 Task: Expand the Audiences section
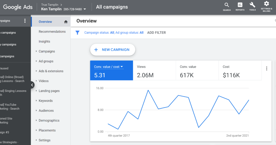click(36, 111)
